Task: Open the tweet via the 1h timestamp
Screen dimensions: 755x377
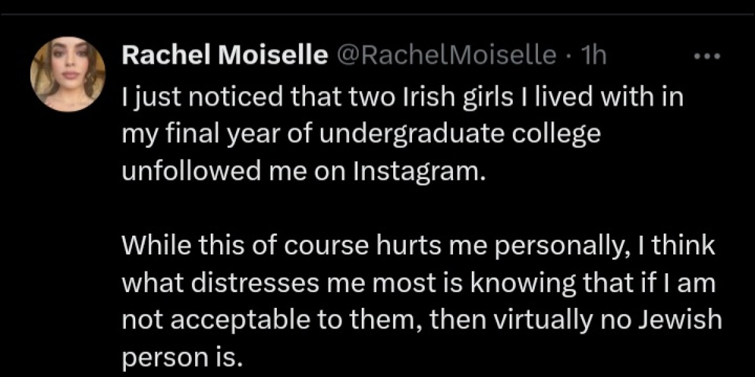Action: (x=595, y=57)
